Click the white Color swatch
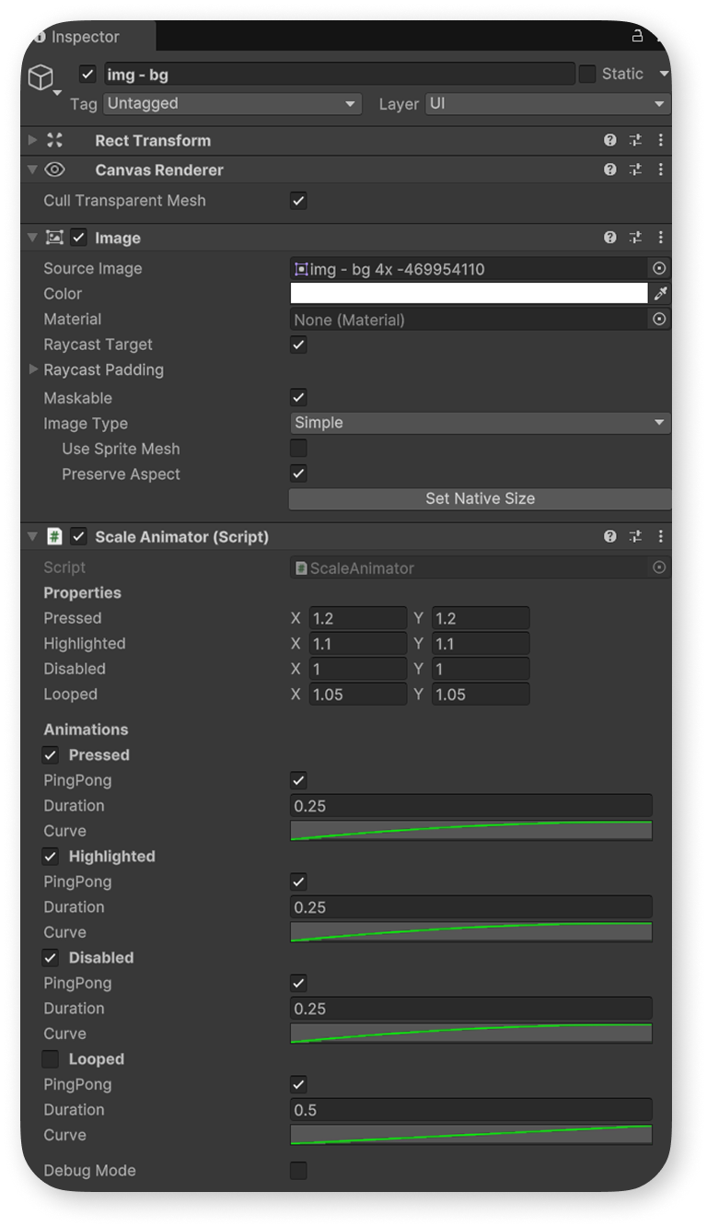707x1227 pixels. pos(469,294)
